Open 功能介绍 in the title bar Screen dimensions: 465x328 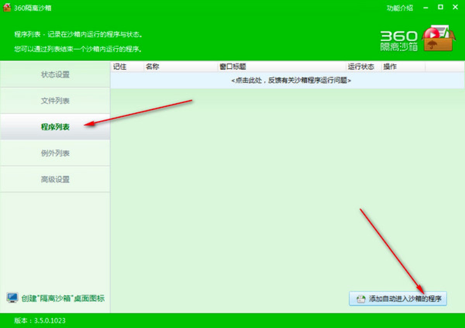pyautogui.click(x=400, y=8)
